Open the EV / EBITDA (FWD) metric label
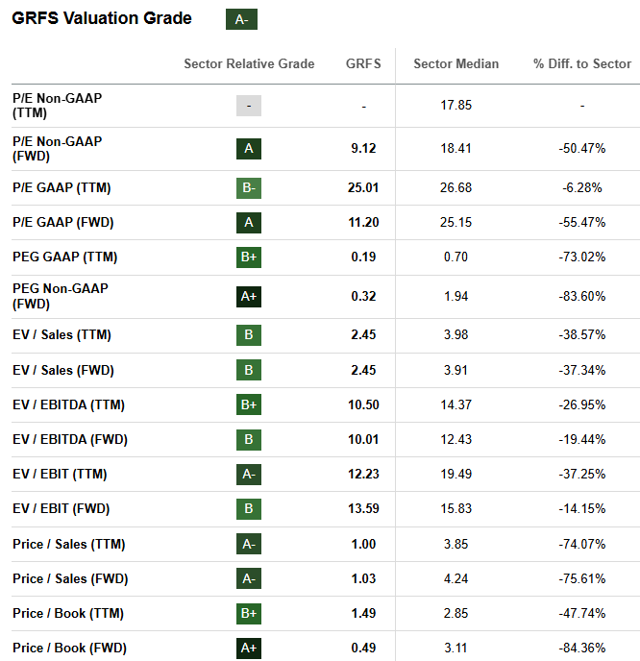This screenshot has width=640, height=661. click(x=70, y=439)
